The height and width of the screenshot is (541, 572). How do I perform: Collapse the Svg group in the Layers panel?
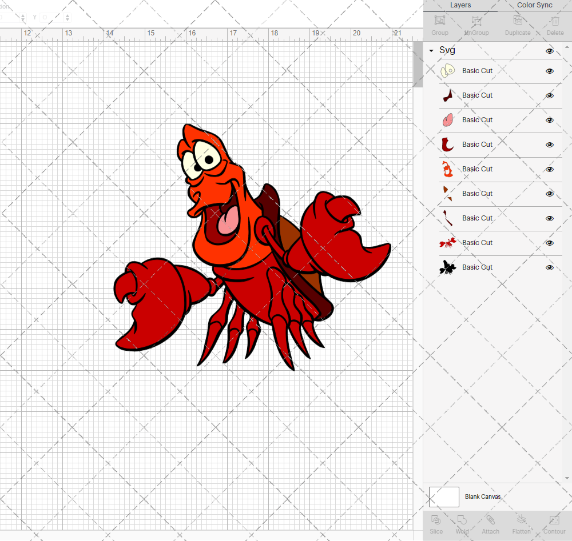click(x=431, y=50)
